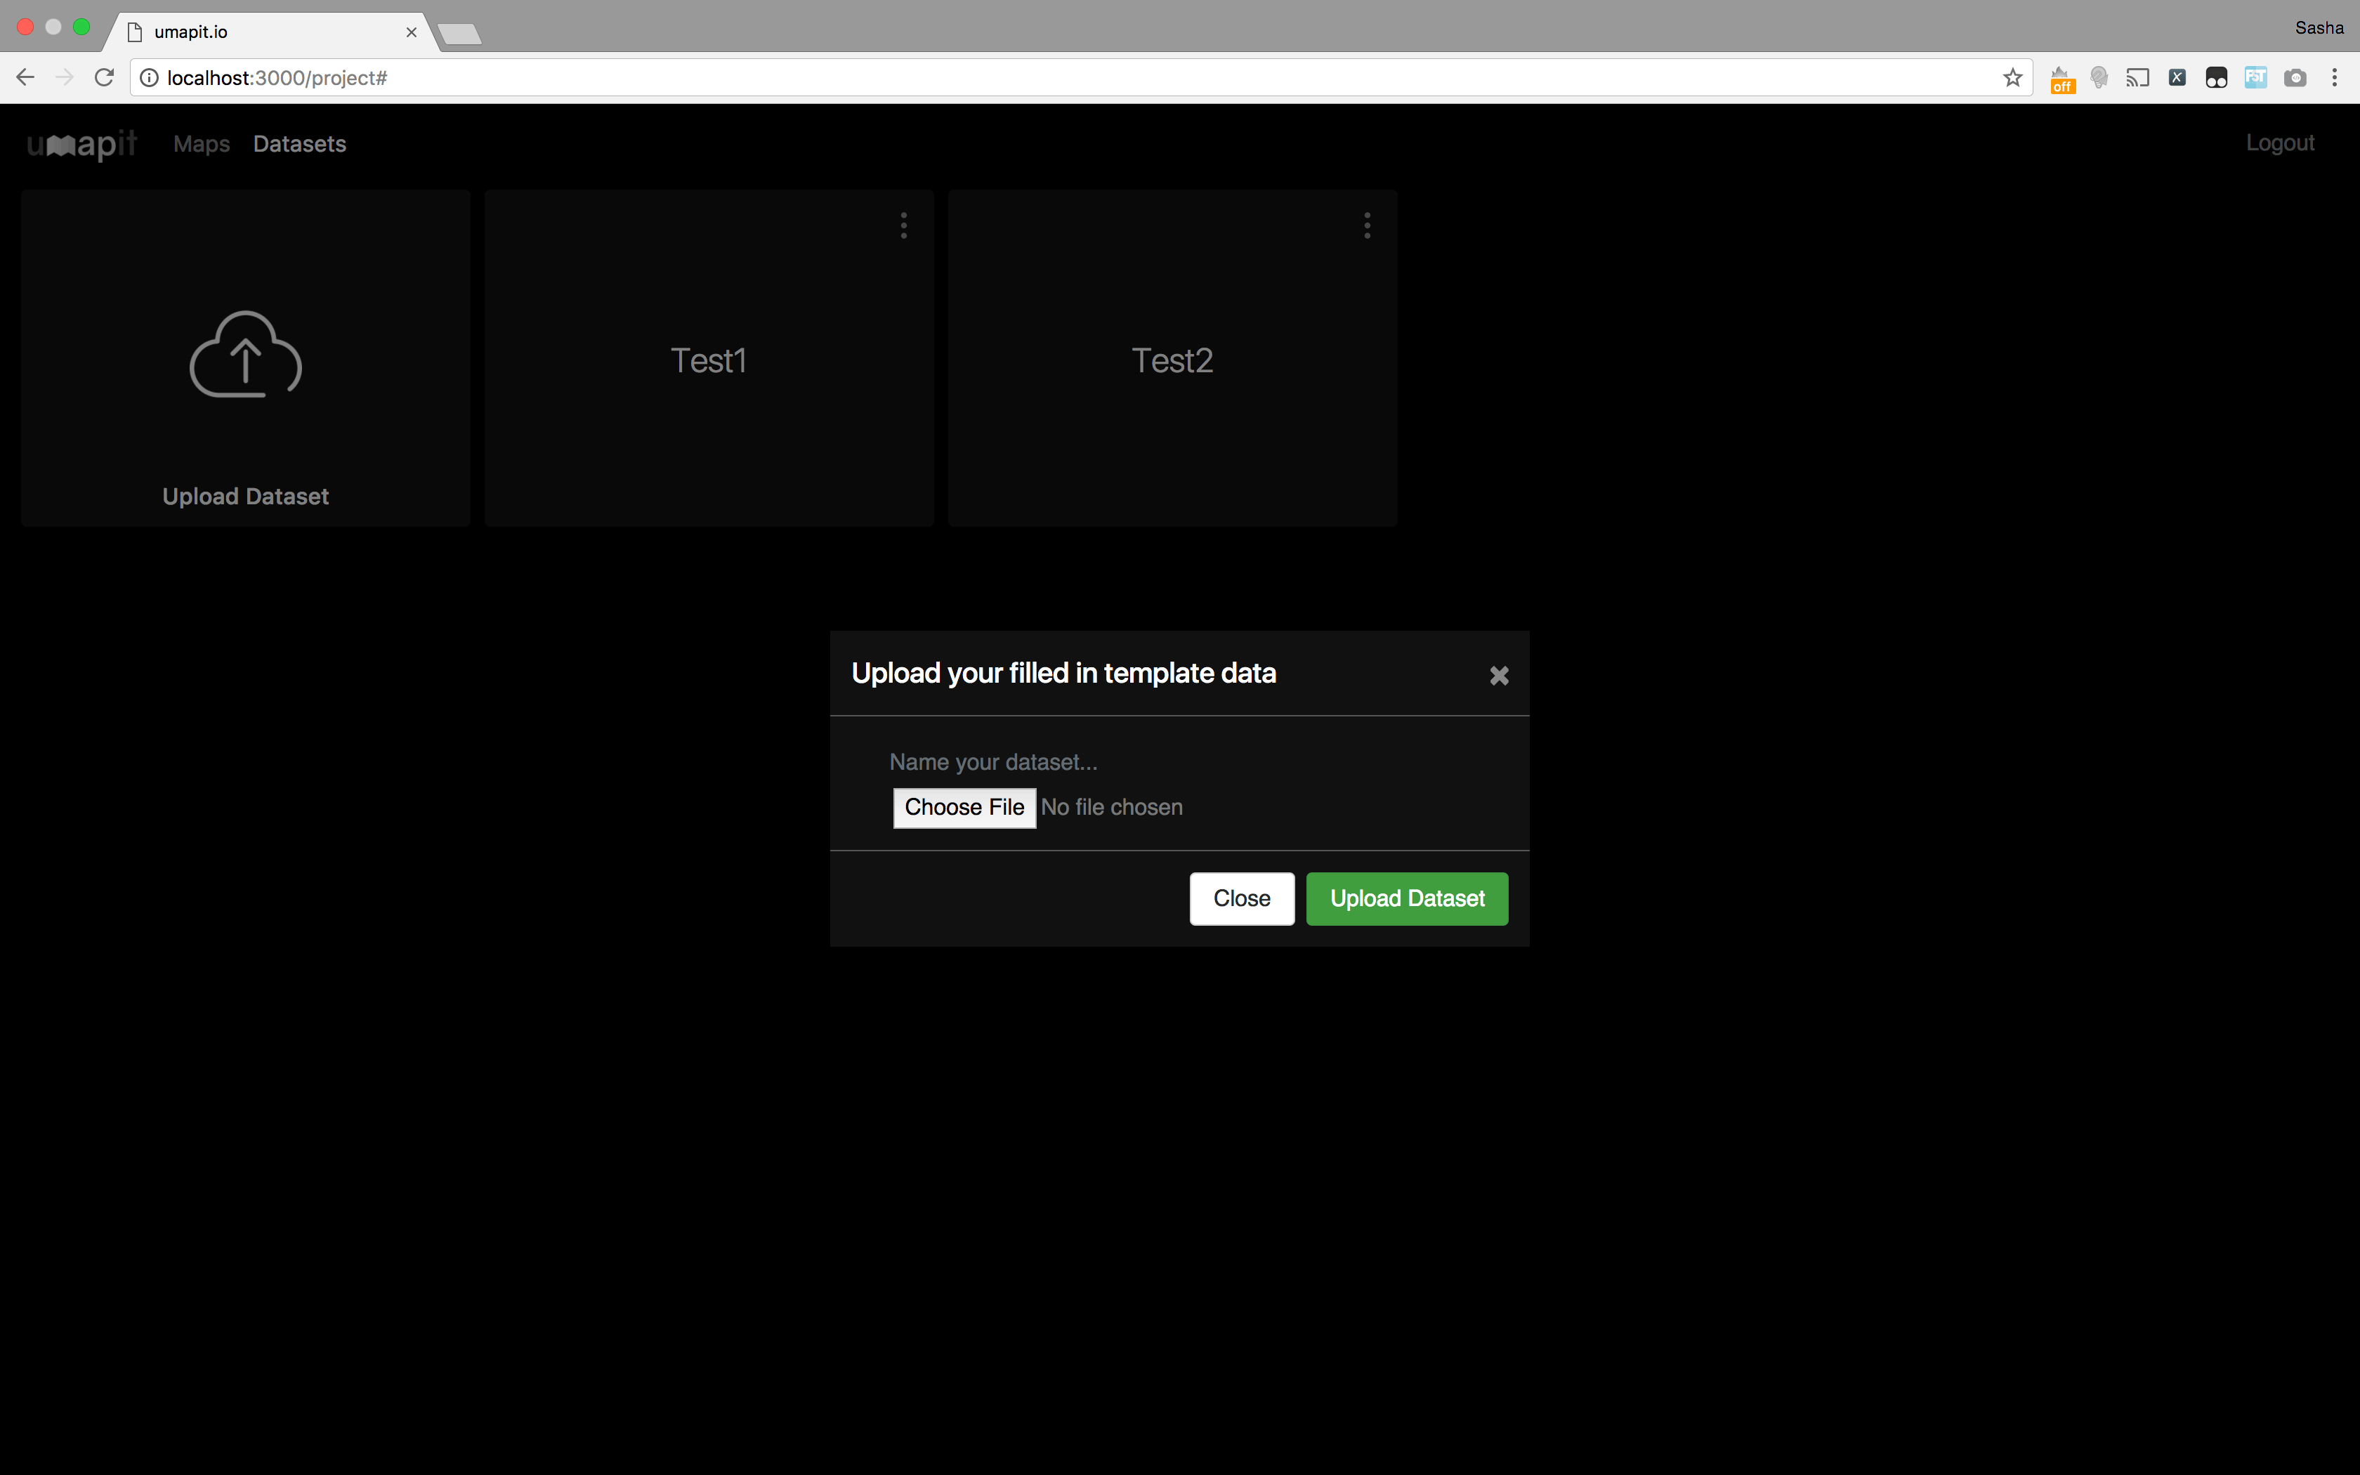
Task: Open the Test2 dataset card
Action: click(1172, 359)
